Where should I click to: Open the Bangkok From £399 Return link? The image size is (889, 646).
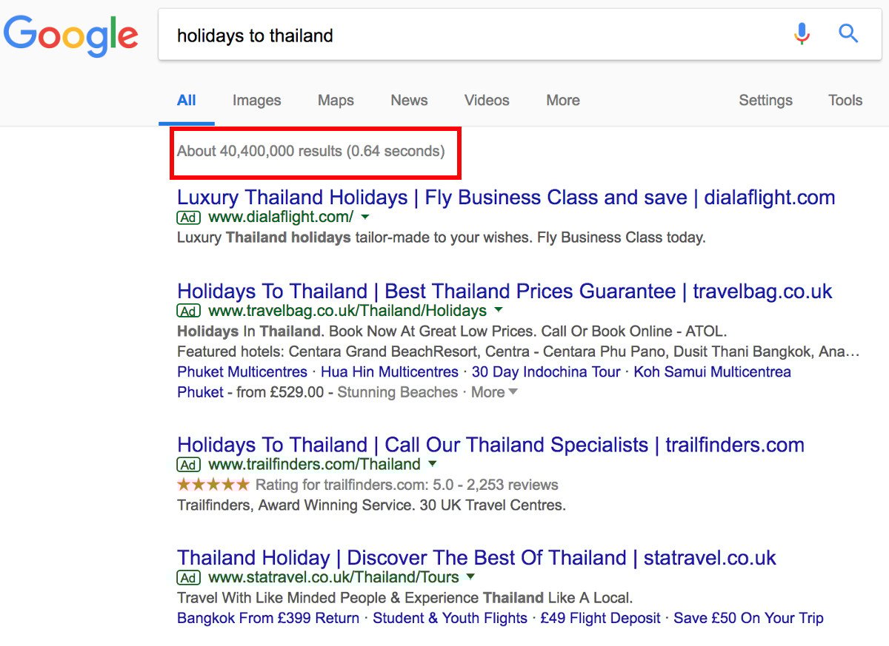coord(268,618)
